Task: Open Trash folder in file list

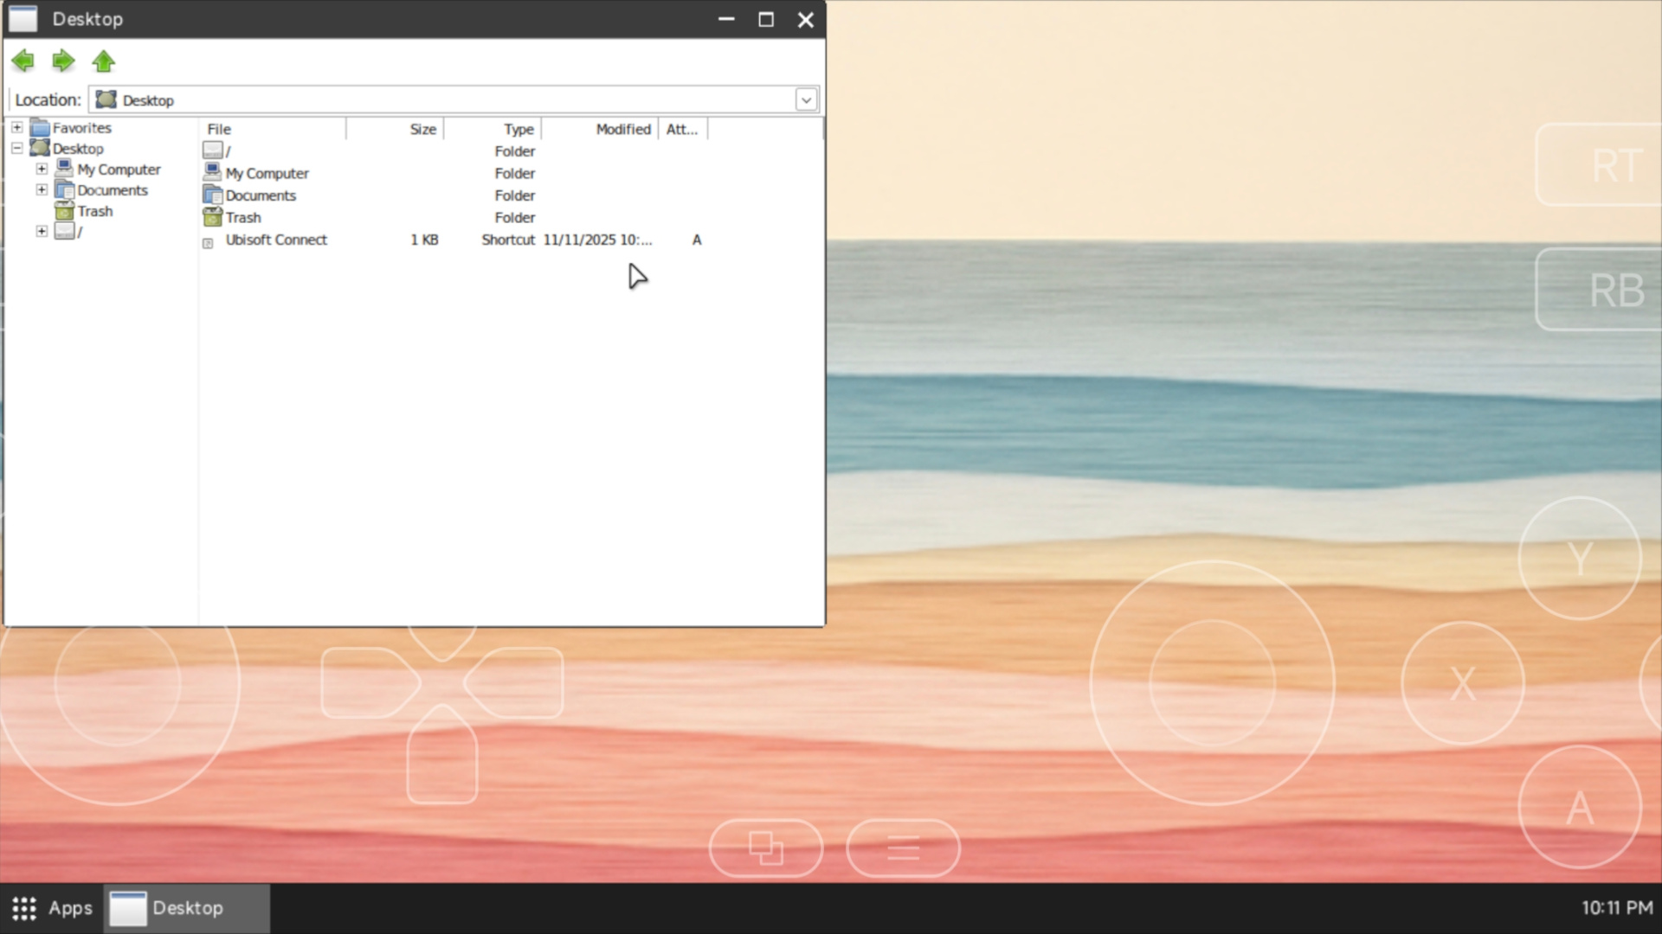Action: point(242,218)
